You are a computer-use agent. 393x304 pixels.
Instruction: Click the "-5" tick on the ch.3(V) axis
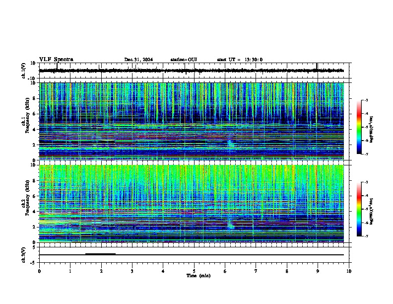click(x=33, y=263)
